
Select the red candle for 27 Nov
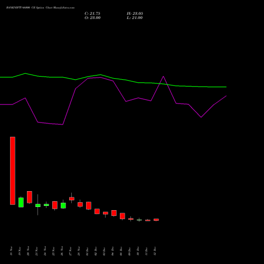tap(72, 199)
